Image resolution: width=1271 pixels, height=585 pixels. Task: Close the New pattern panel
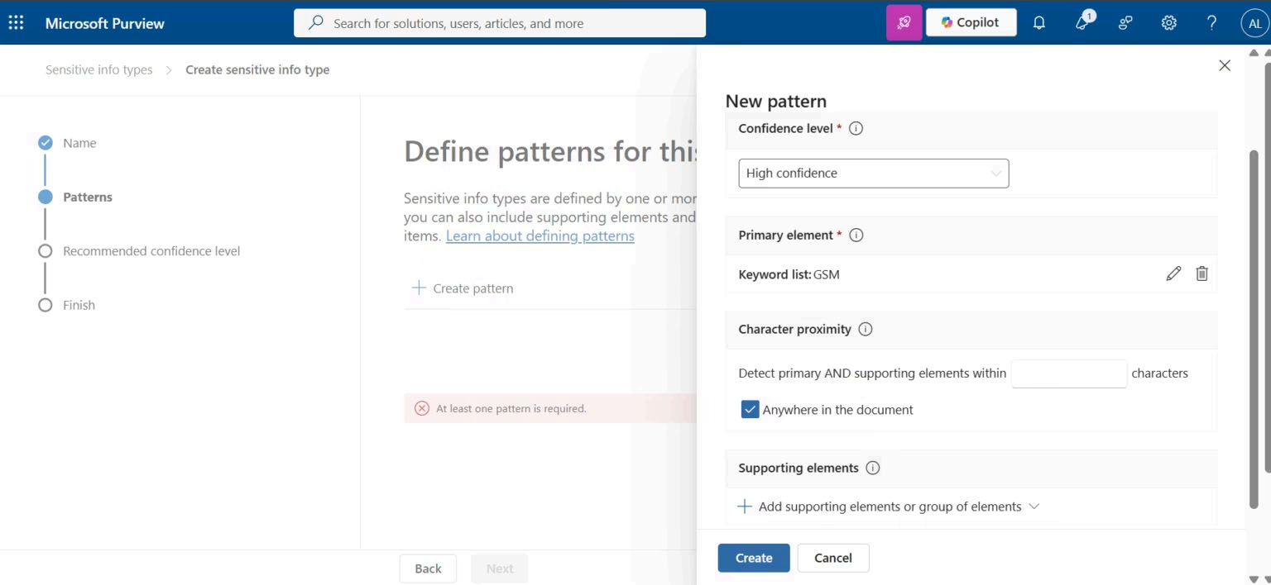click(1225, 65)
